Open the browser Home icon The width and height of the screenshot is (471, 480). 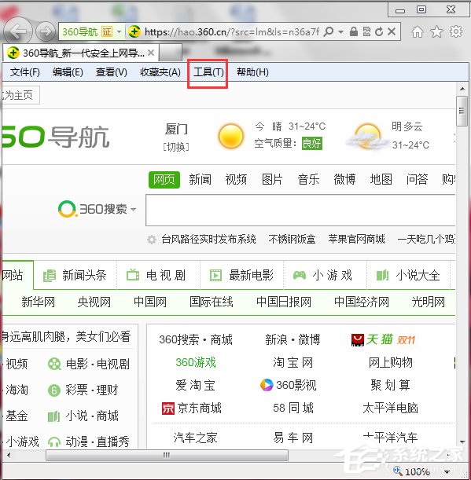coord(418,31)
